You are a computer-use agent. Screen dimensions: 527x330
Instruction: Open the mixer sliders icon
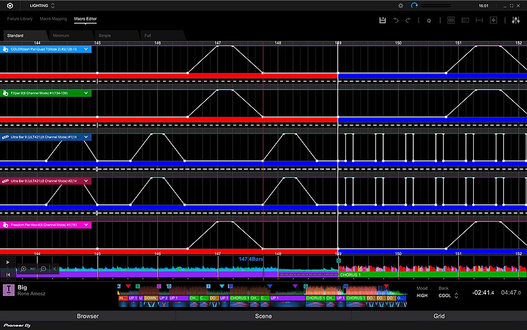[515, 20]
